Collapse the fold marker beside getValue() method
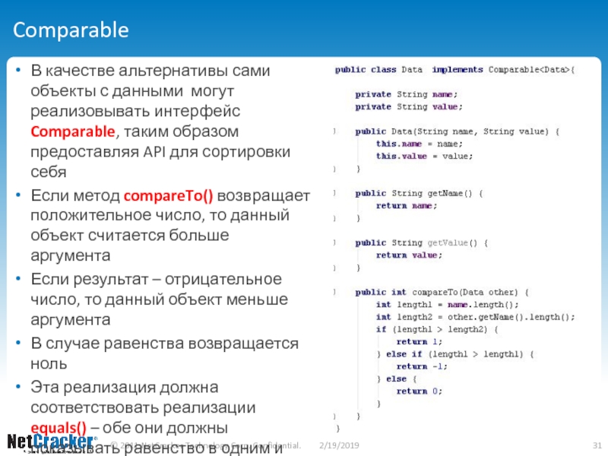608x456 pixels. 334,242
